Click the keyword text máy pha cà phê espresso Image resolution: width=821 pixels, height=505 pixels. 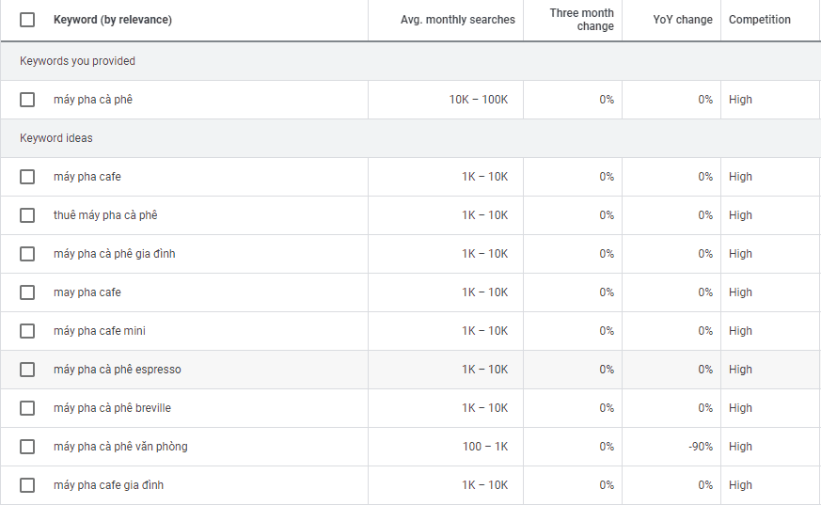click(x=118, y=370)
